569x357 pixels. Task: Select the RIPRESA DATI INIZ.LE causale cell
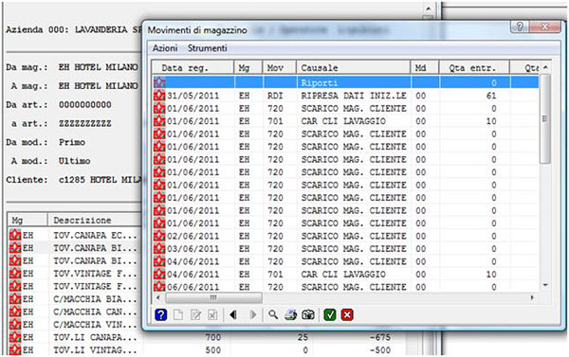[x=354, y=96]
